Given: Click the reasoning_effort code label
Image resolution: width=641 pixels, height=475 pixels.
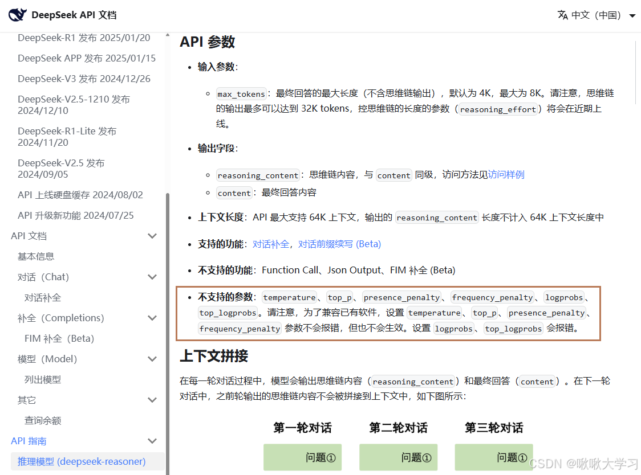Looking at the screenshot, I should tap(498, 109).
